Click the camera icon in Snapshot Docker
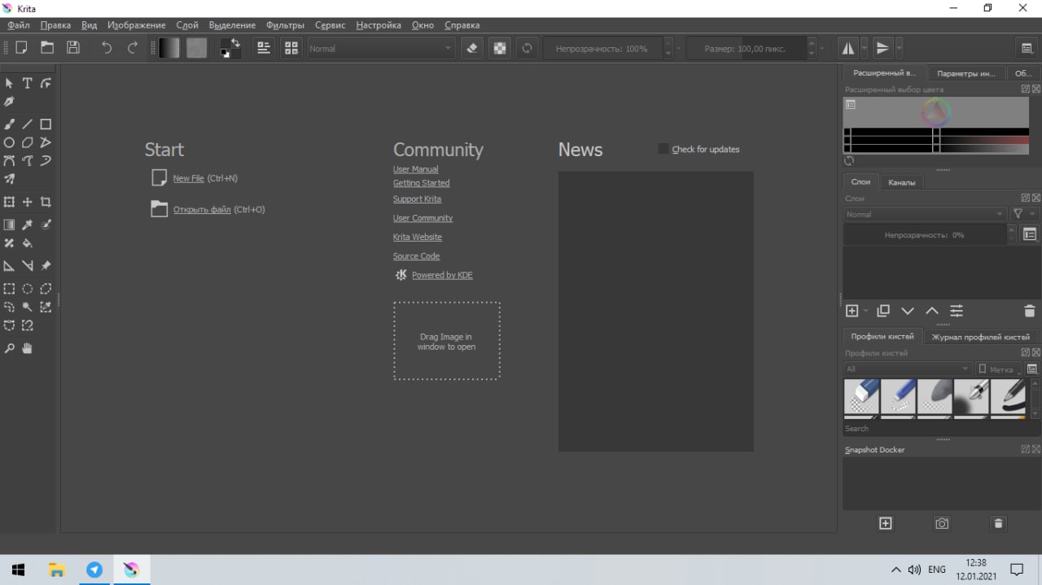 pyautogui.click(x=942, y=523)
